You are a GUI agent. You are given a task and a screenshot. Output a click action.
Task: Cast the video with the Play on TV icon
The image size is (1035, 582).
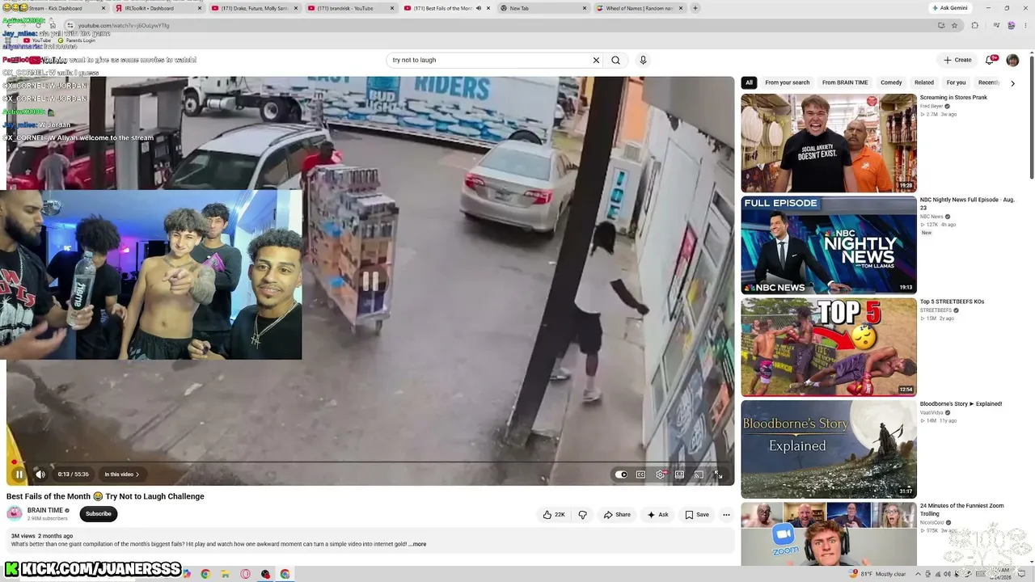(x=699, y=474)
